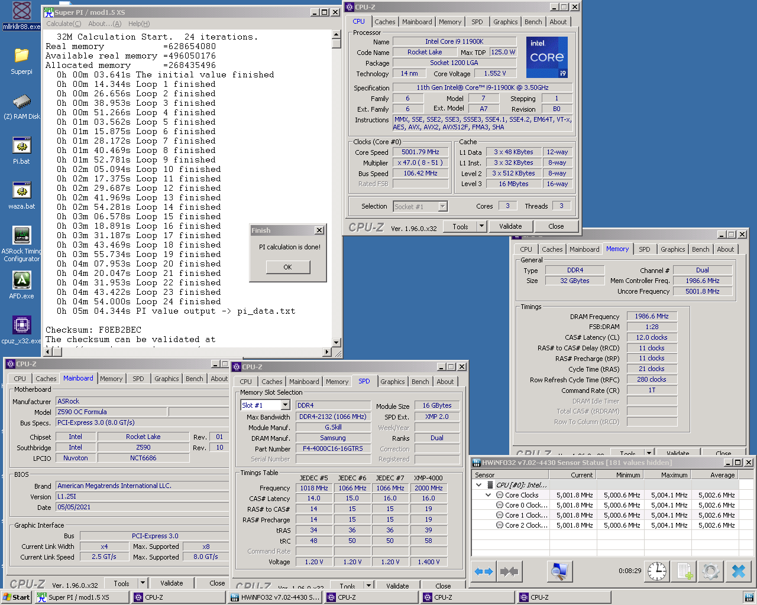Viewport: 757px width, 605px height.
Task: Open Tools dropdown arrow in CPU-Z CPU window
Action: coord(481,226)
